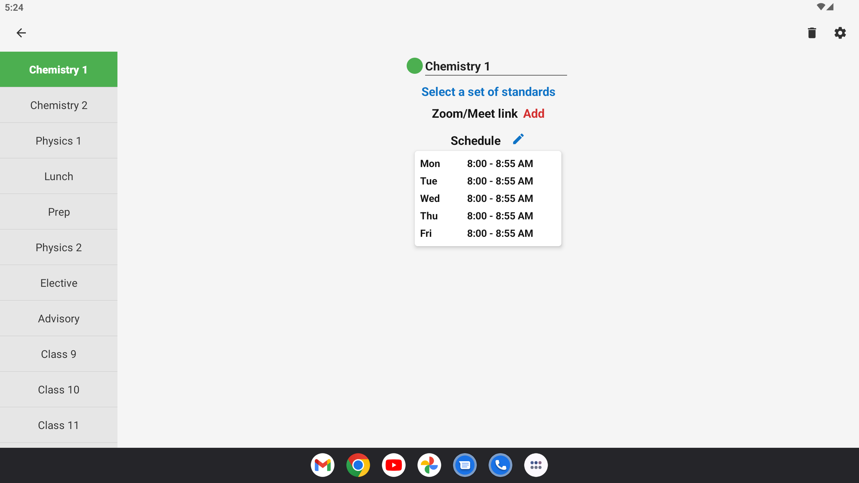Delete class using the trash icon
Image resolution: width=859 pixels, height=483 pixels.
812,33
